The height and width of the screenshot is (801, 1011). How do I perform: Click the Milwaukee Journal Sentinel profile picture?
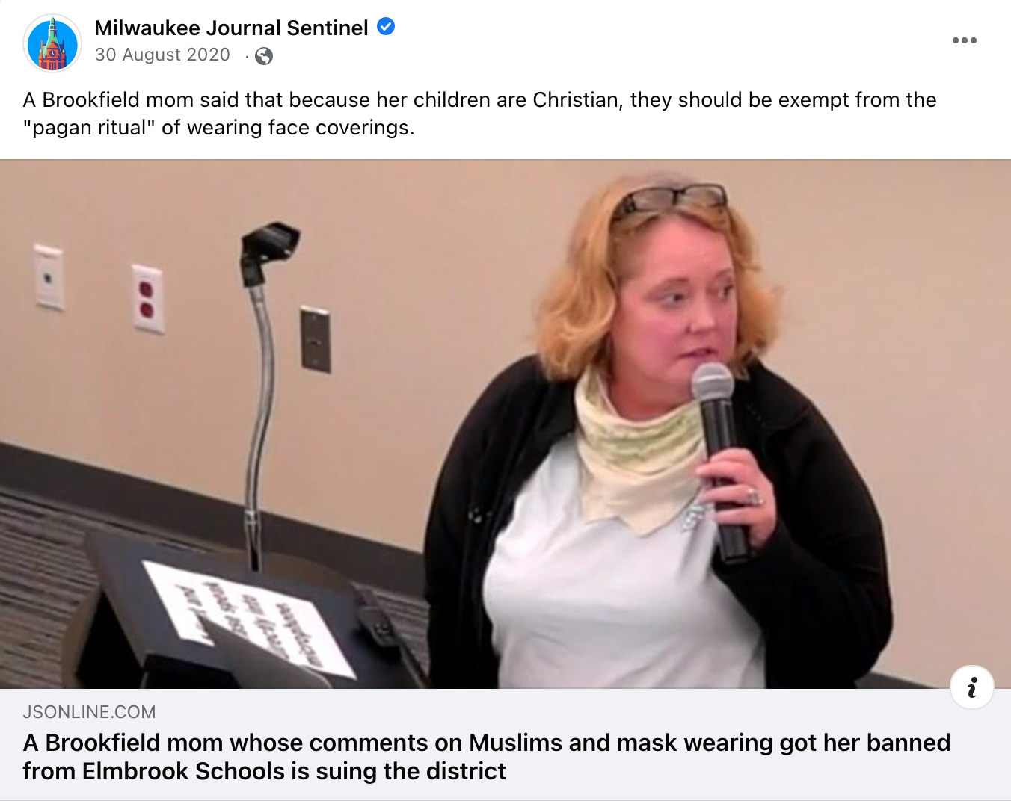[x=52, y=43]
